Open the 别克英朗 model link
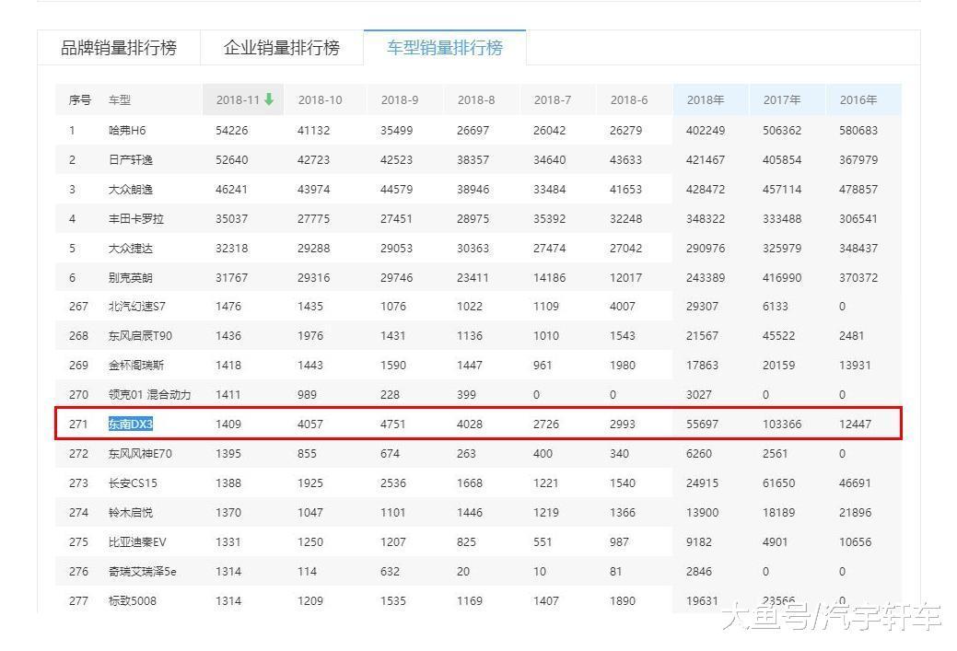This screenshot has height=651, width=957. click(x=131, y=278)
